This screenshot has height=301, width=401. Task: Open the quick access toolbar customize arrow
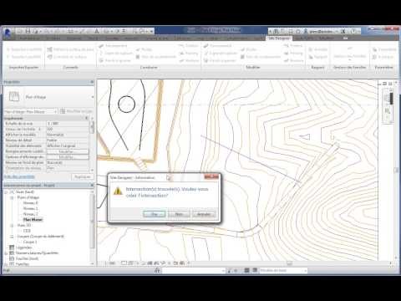[152, 31]
